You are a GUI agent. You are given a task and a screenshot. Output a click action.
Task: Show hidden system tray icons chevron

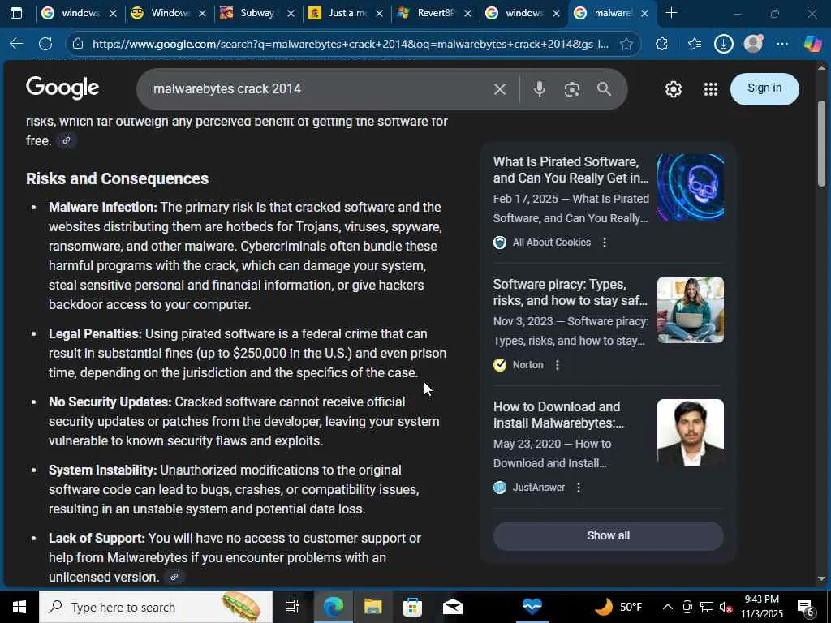point(668,607)
